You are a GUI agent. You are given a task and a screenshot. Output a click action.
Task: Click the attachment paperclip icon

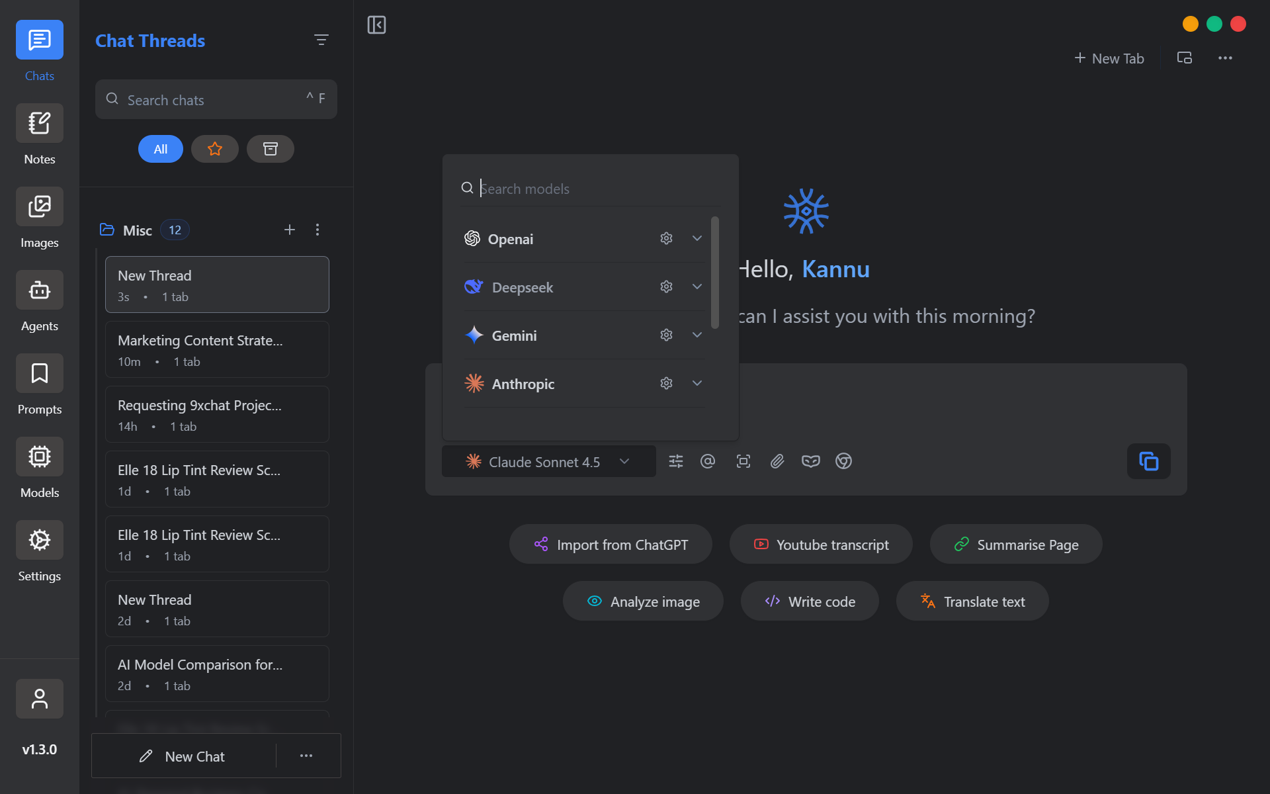(x=777, y=461)
